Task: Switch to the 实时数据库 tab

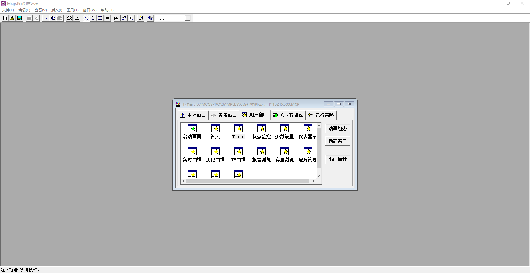Action: (x=288, y=115)
